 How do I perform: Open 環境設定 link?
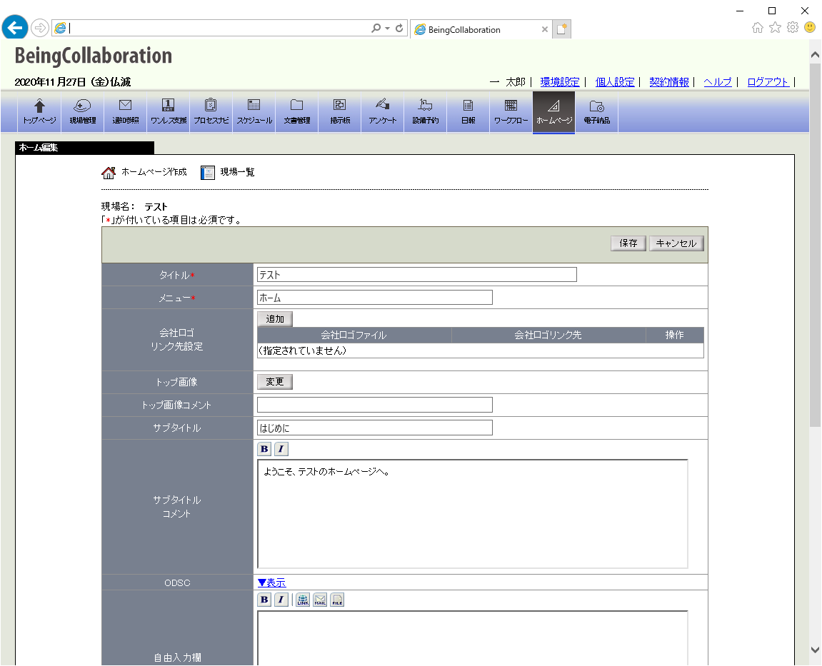[560, 82]
